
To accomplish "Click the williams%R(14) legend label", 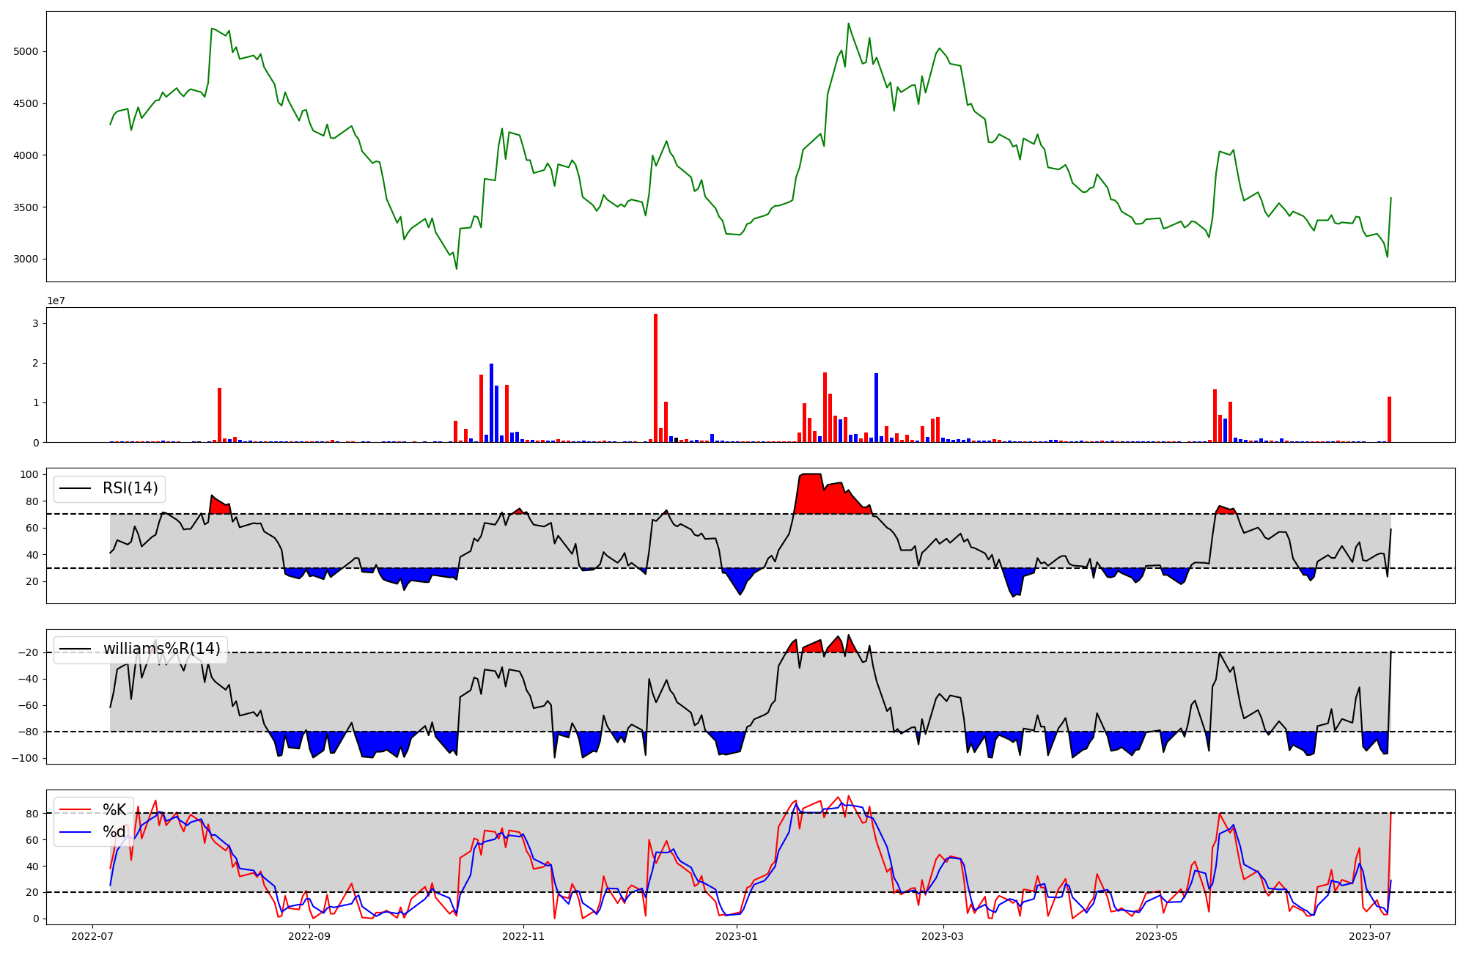I will [161, 649].
